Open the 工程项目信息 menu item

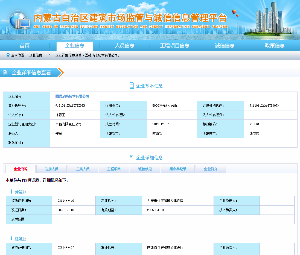tap(175, 46)
